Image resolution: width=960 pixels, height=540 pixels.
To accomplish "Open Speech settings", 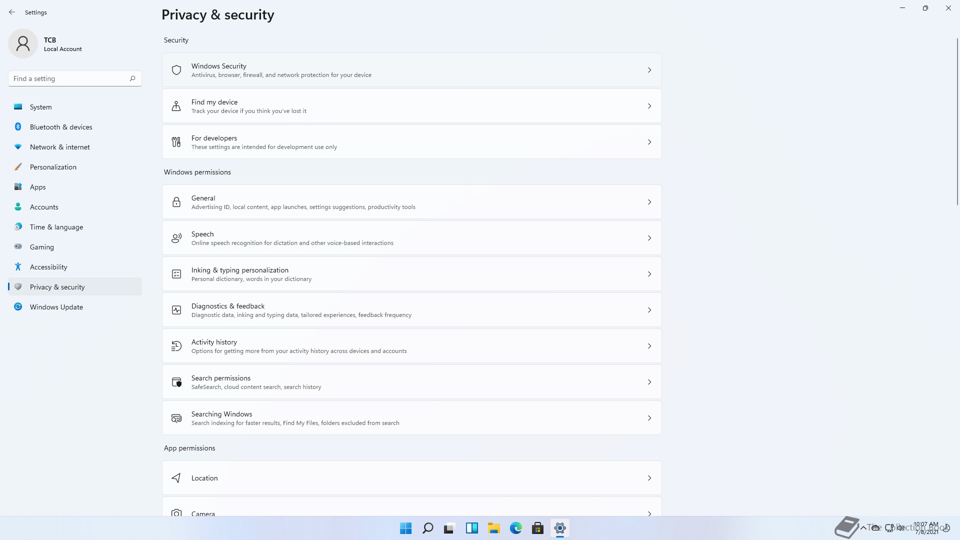I will coord(412,238).
